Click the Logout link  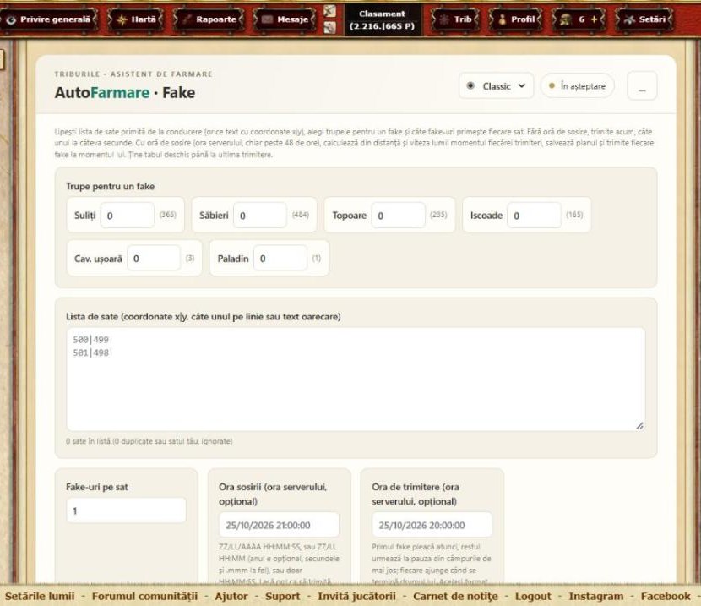coord(533,596)
